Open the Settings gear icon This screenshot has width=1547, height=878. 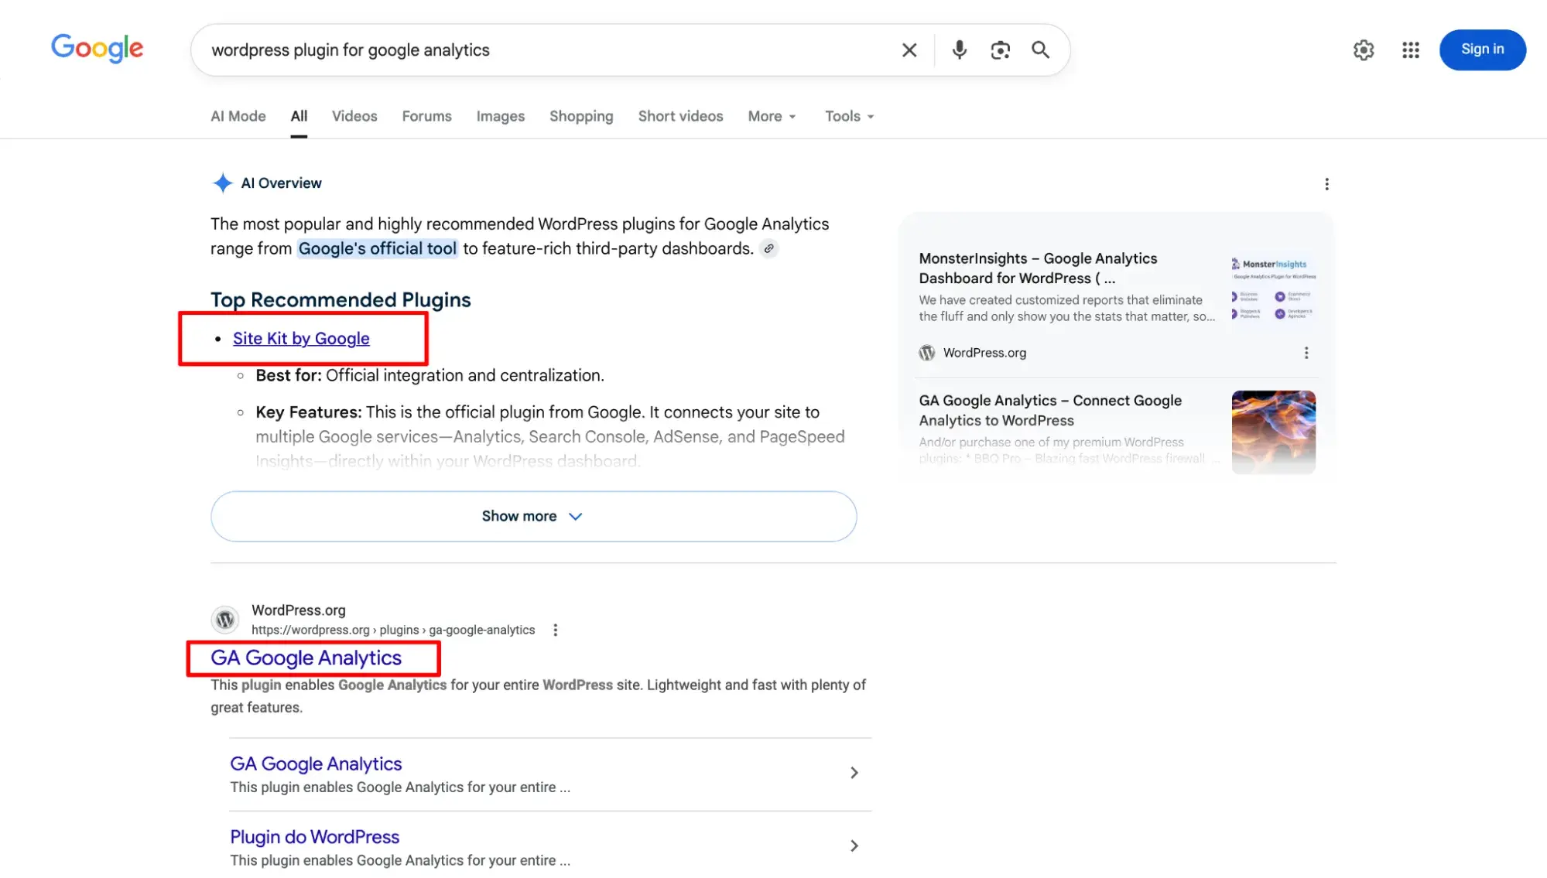pyautogui.click(x=1364, y=50)
